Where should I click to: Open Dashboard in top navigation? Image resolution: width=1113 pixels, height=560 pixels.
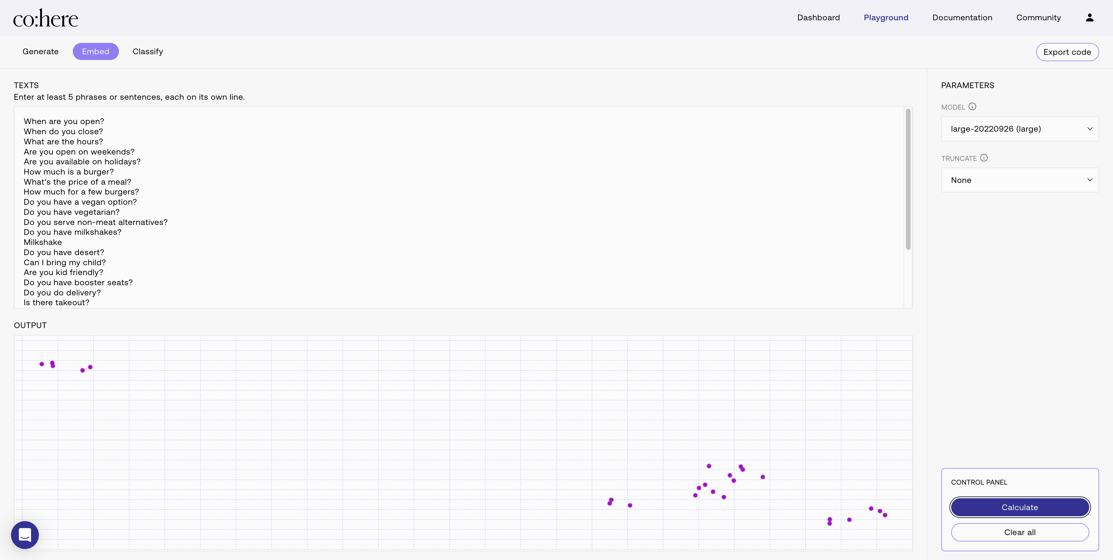[x=818, y=18]
